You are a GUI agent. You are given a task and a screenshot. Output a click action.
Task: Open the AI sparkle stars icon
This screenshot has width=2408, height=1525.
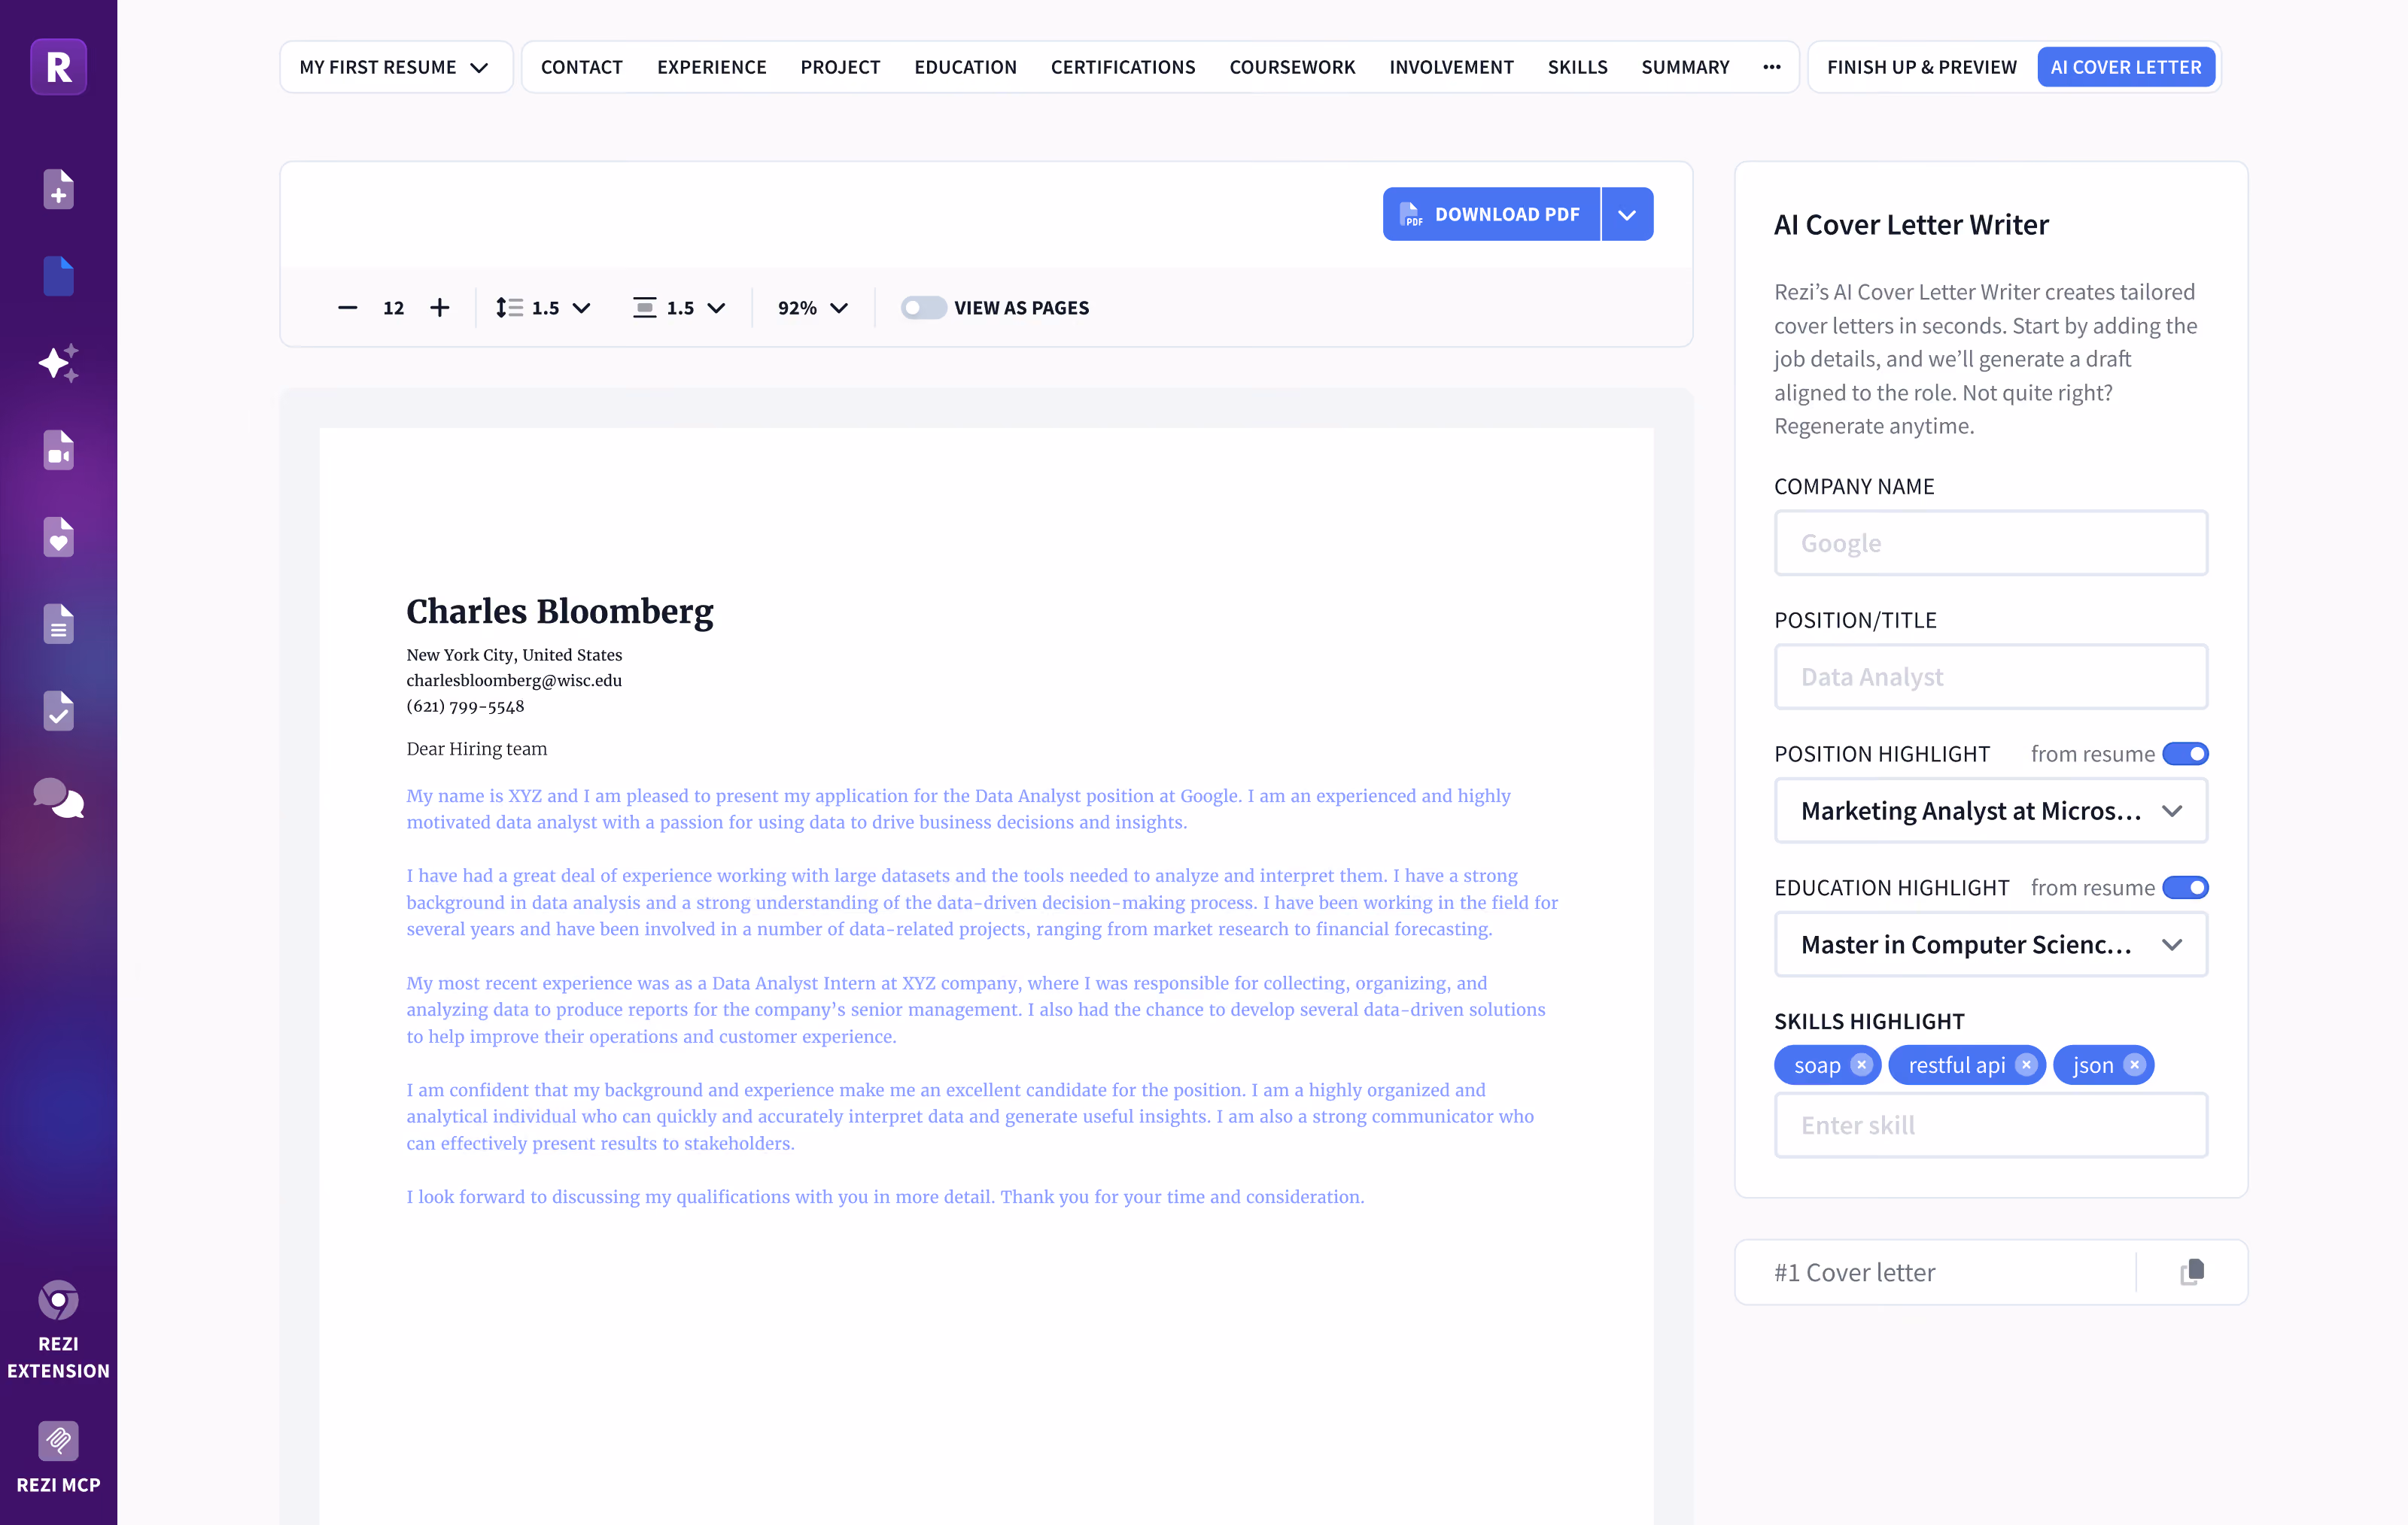[x=58, y=363]
